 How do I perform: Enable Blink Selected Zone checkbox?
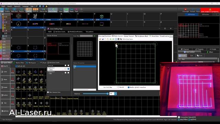click(48, 92)
